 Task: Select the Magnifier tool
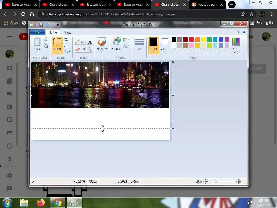(x=90, y=49)
